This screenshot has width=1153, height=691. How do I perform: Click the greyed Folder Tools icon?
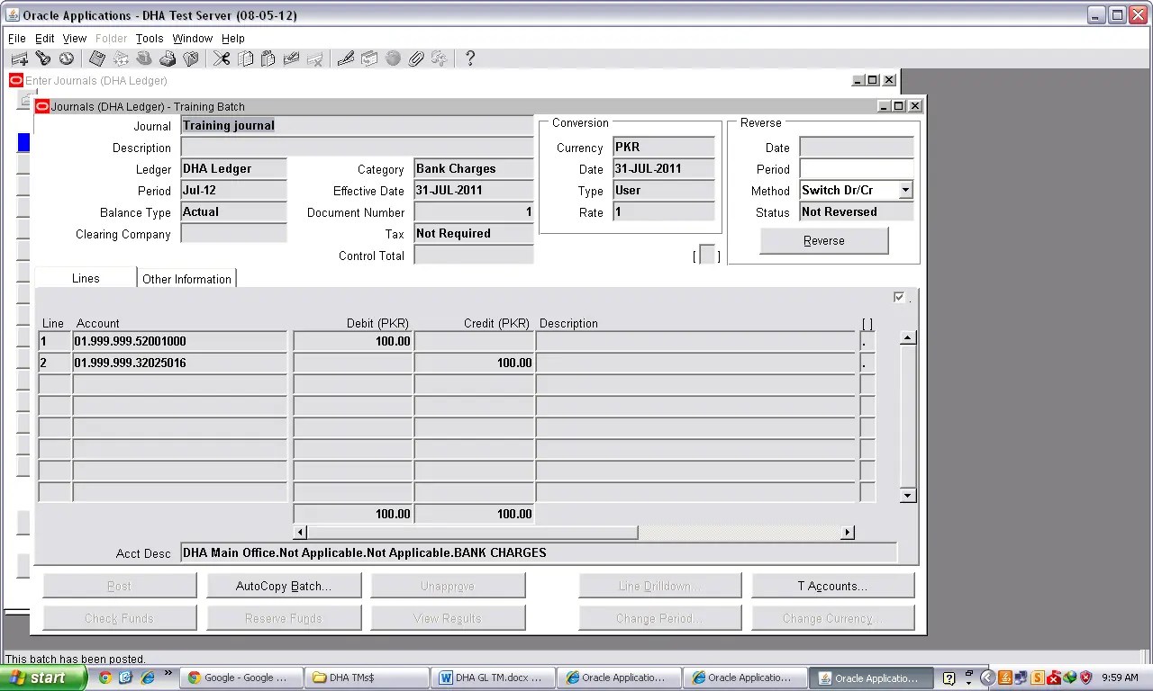[439, 59]
